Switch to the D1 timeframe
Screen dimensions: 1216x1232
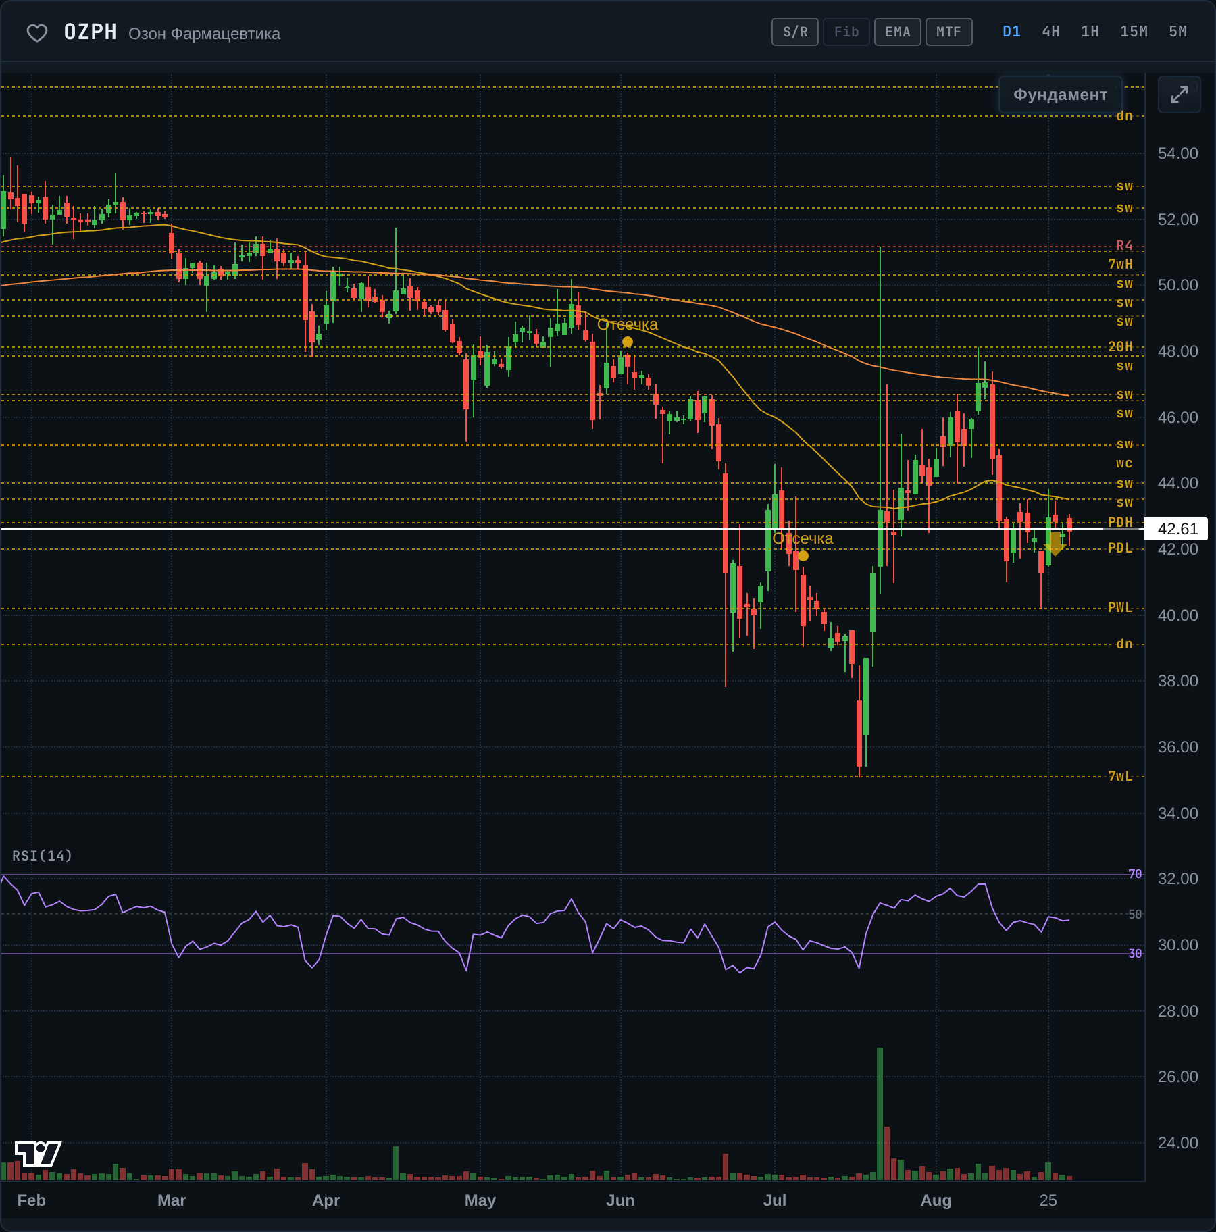point(1011,32)
